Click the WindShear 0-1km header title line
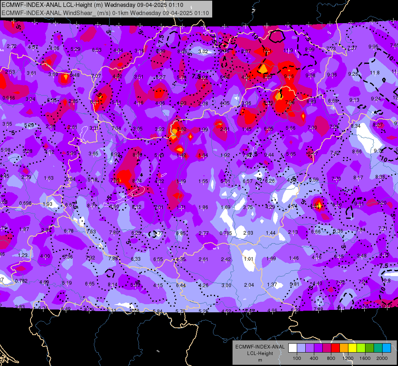Image resolution: width=398 pixels, height=366 pixels. (105, 13)
